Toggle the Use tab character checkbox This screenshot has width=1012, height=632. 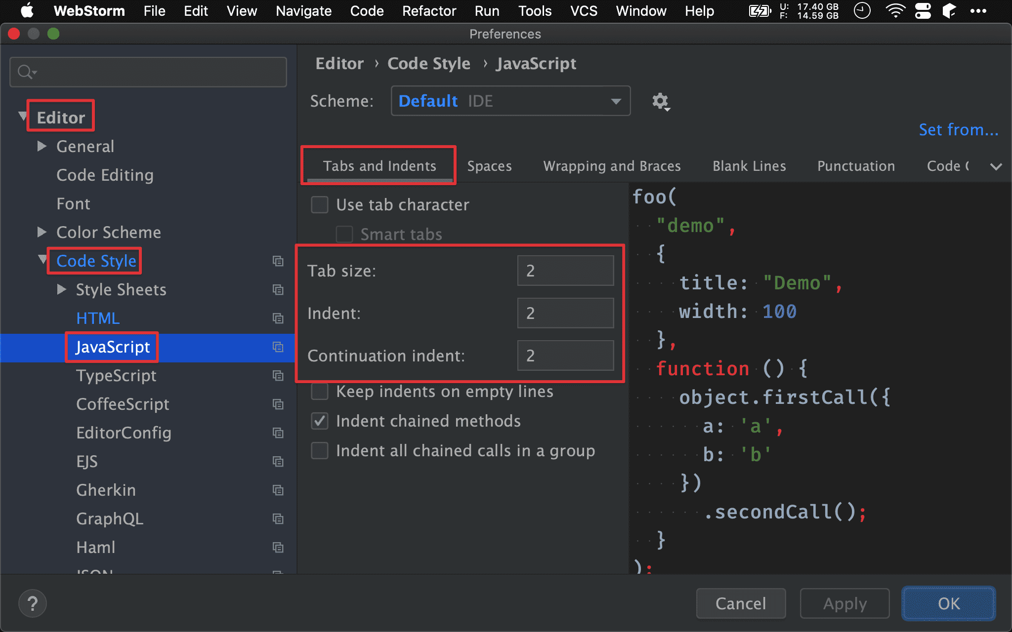[x=319, y=204]
